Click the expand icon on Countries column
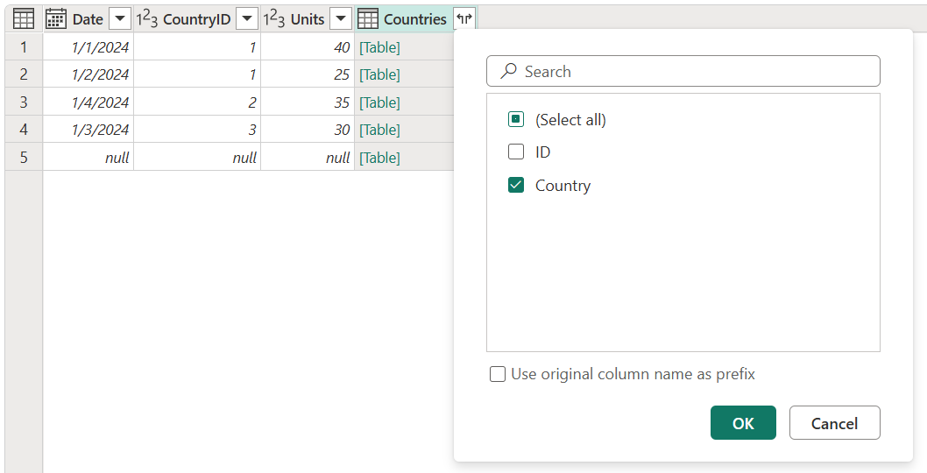Viewport: 927px width, 473px height. click(x=464, y=19)
